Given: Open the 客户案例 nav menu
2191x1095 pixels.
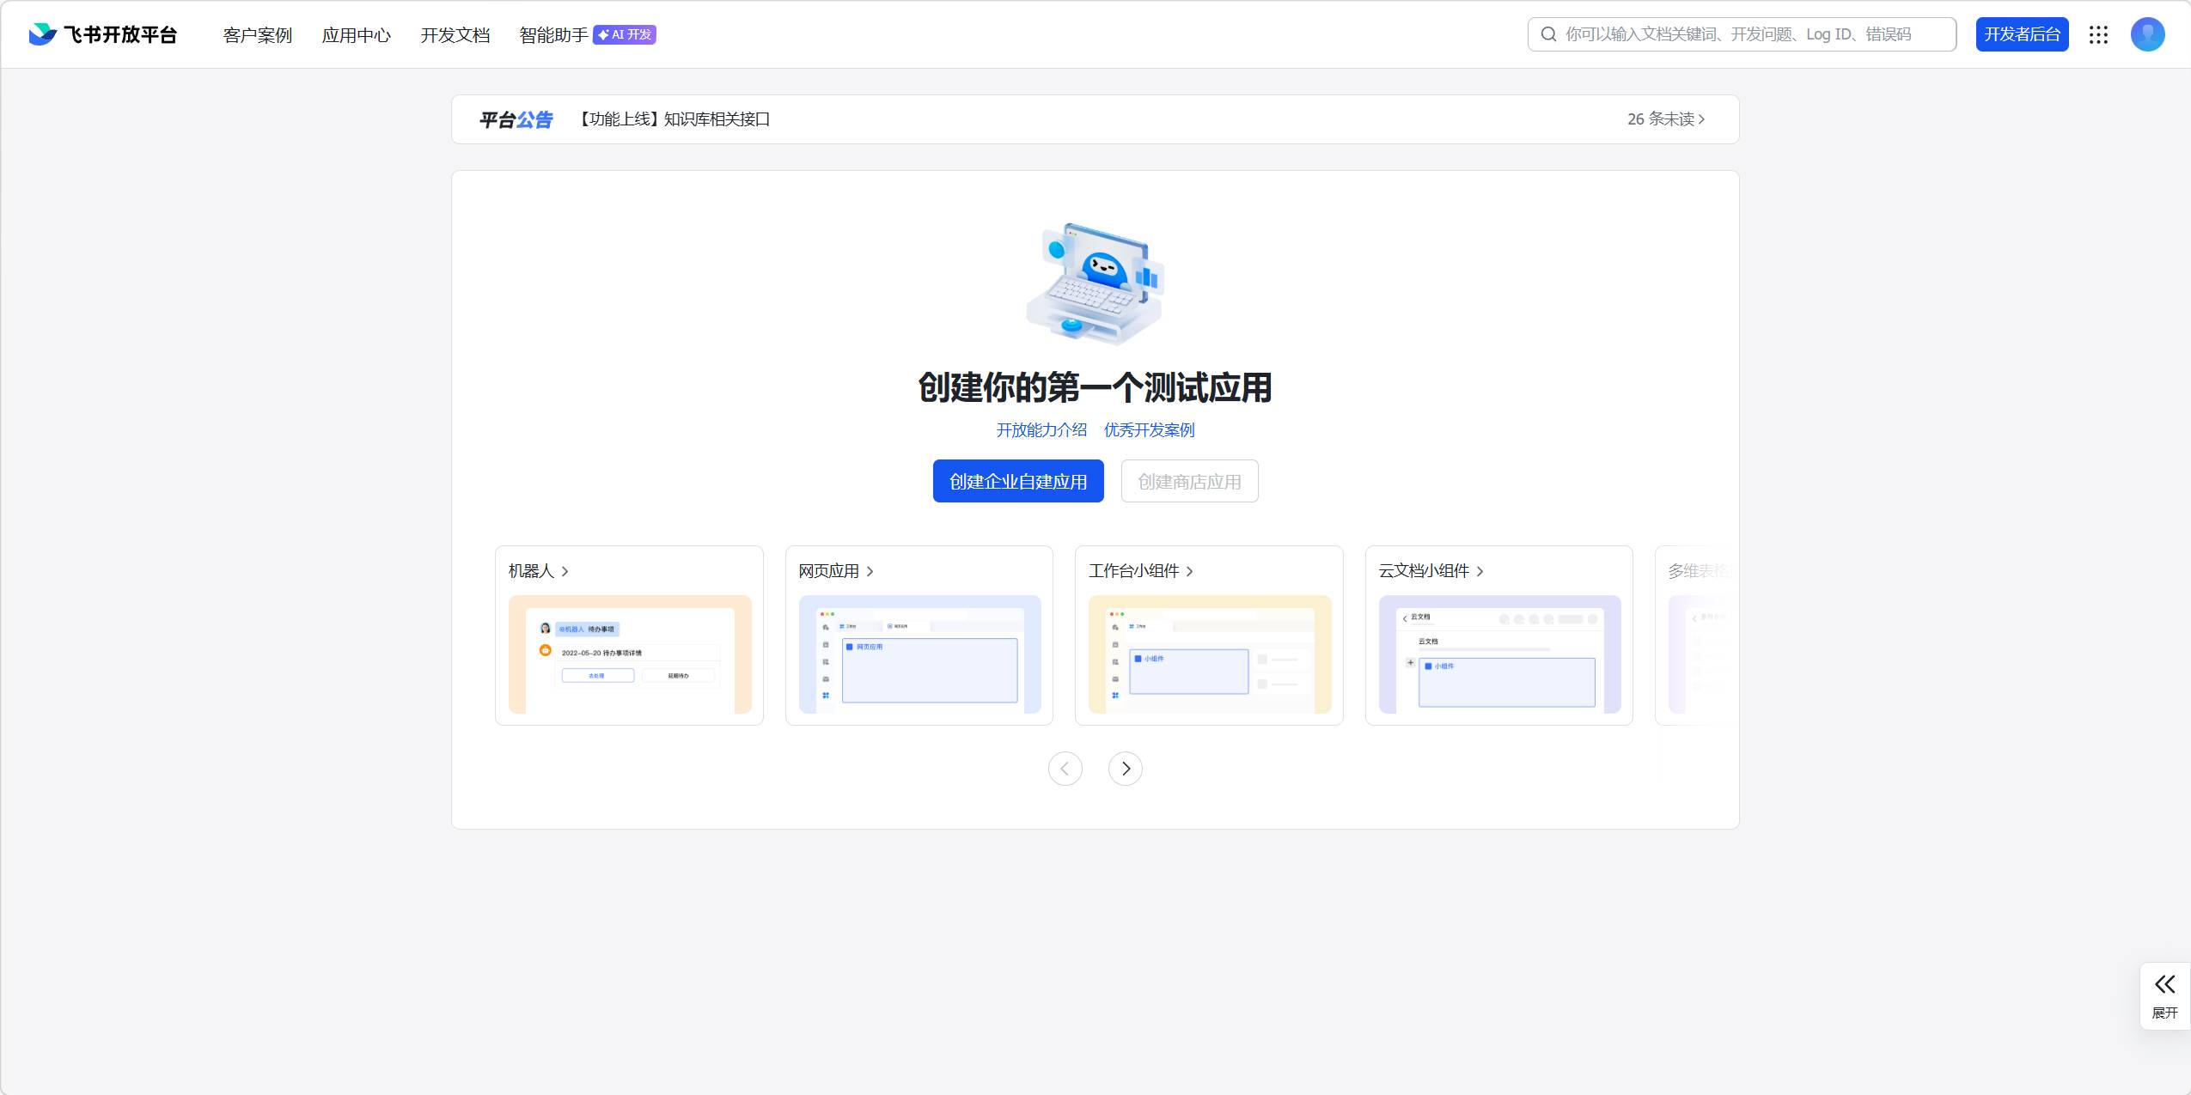Looking at the screenshot, I should coord(257,35).
